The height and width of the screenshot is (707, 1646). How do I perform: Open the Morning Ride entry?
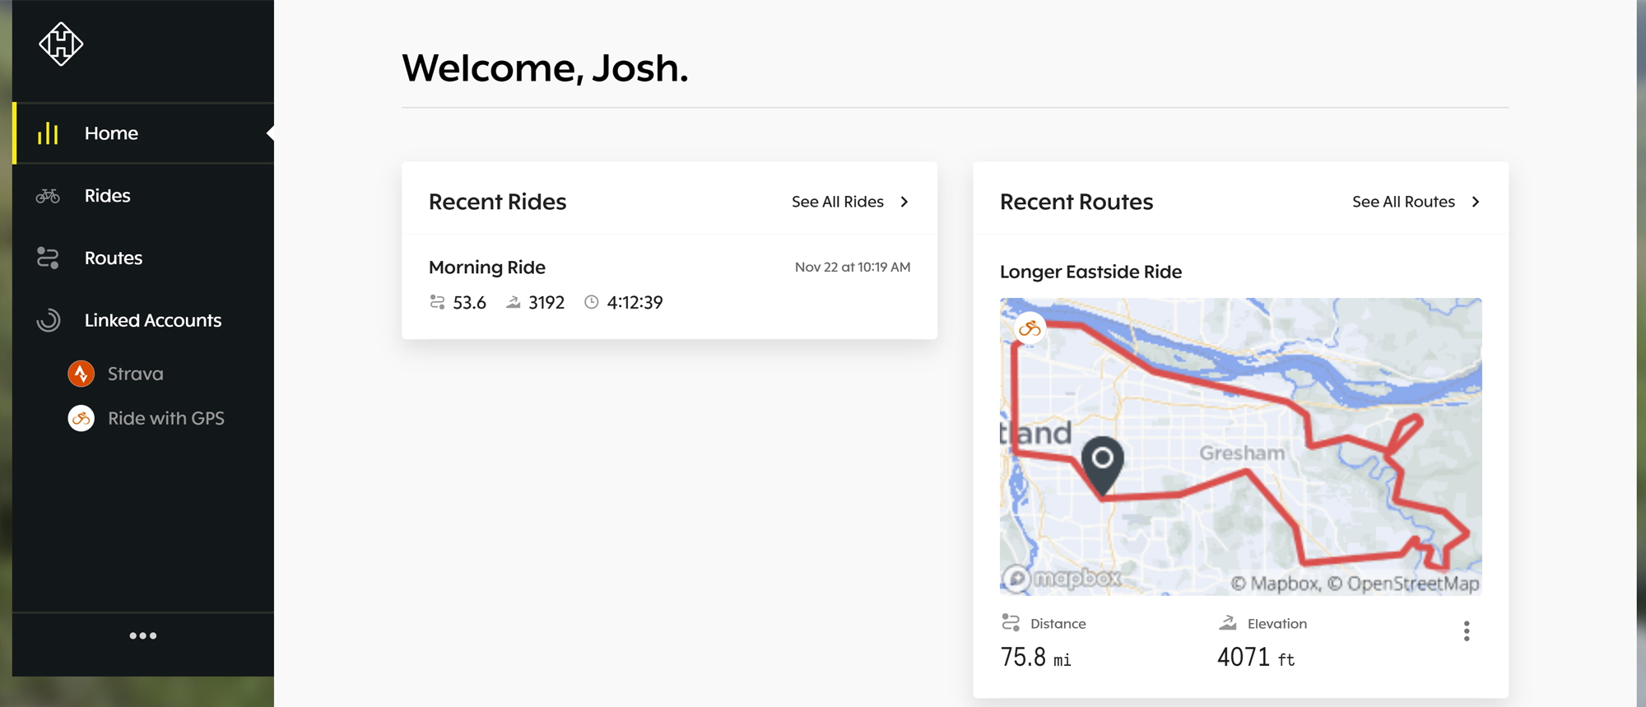(487, 267)
